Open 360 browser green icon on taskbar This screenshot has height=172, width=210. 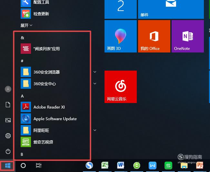pyautogui.click(x=137, y=166)
